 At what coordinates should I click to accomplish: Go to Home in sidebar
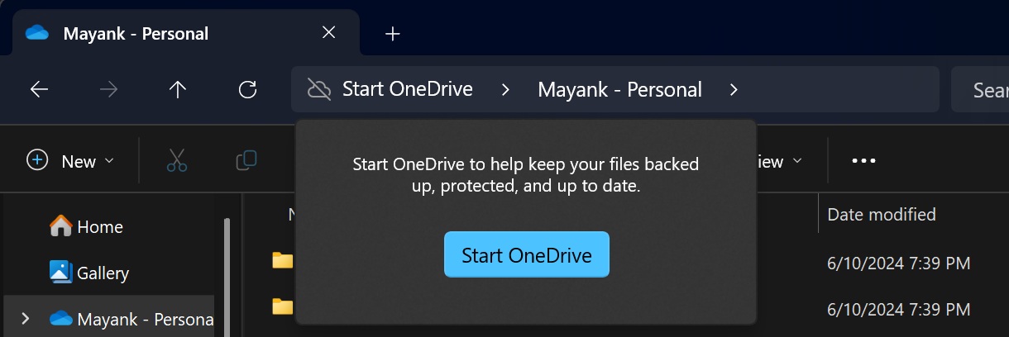point(86,226)
